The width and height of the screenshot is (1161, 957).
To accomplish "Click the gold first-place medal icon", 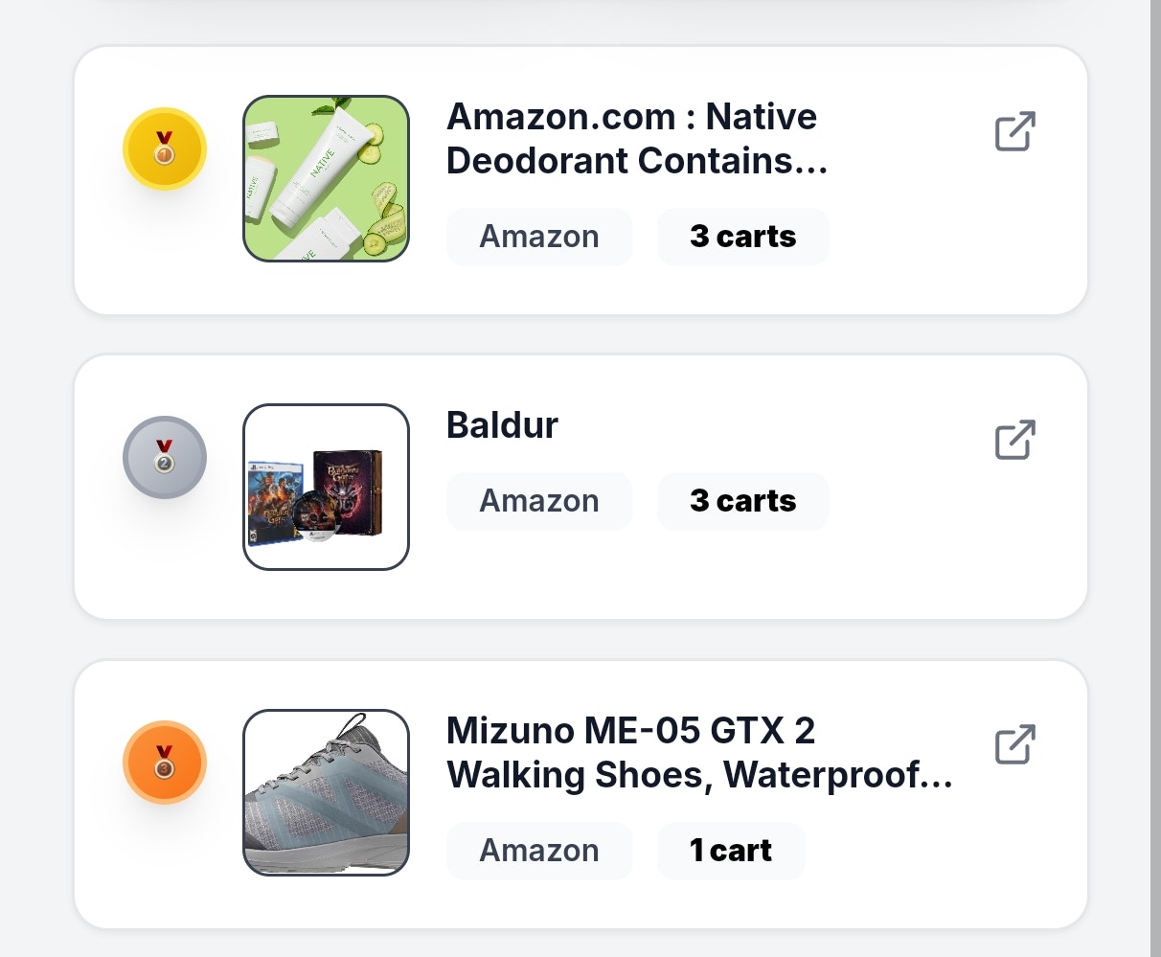I will point(164,148).
